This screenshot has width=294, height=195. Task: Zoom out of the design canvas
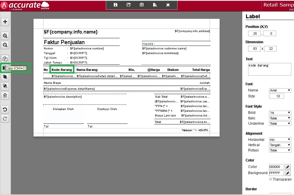[x=5, y=45]
